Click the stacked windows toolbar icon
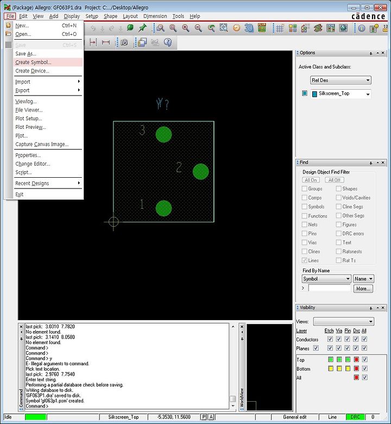 tap(142, 42)
